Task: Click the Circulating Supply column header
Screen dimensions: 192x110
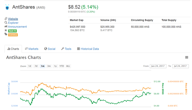Action: pyautogui.click(x=142, y=20)
